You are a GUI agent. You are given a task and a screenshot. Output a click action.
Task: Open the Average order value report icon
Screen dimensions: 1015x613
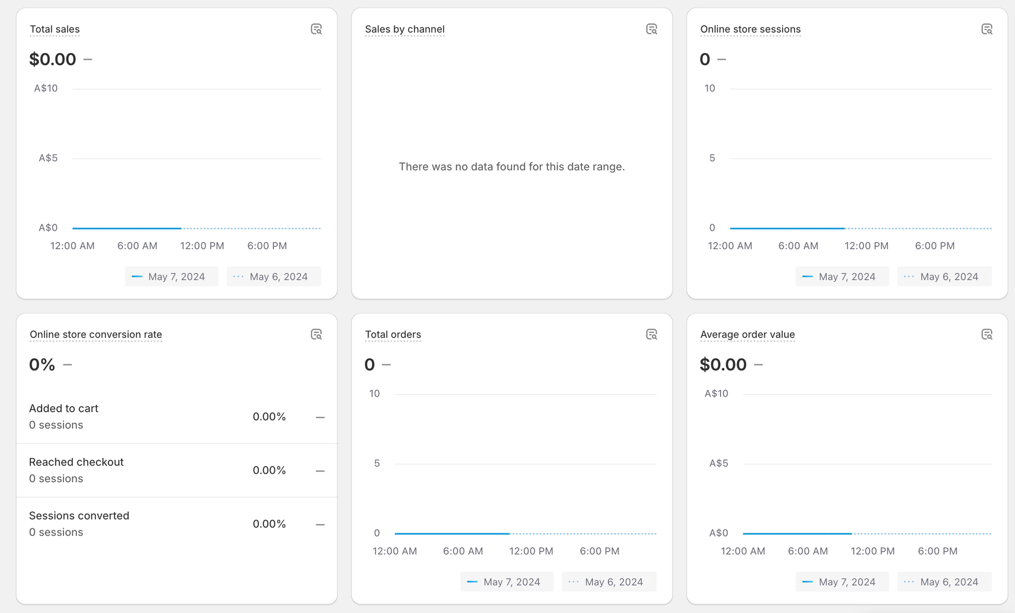(x=987, y=335)
